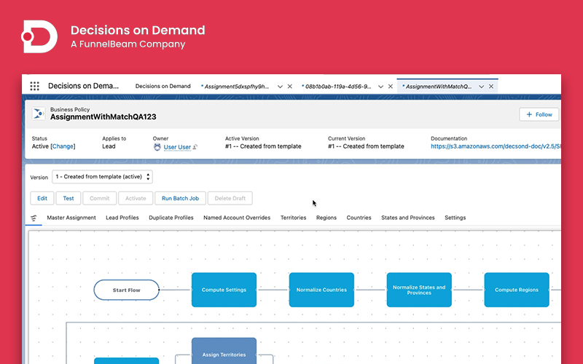Click the Commit button
This screenshot has width=583, height=364.
tap(100, 198)
